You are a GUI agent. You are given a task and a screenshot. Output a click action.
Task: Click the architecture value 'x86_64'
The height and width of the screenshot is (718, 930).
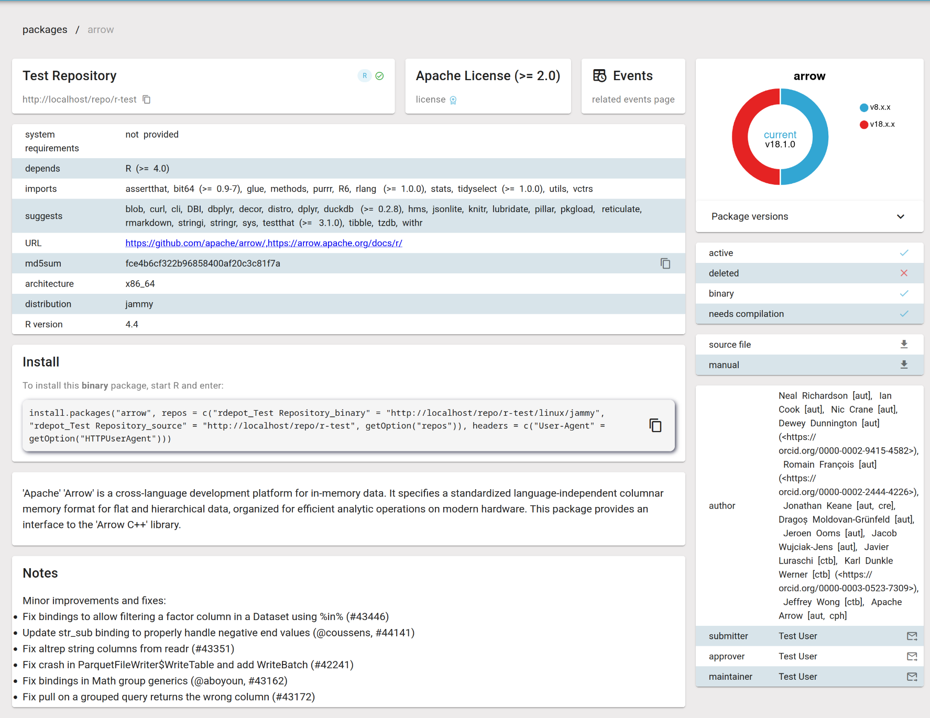[140, 284]
